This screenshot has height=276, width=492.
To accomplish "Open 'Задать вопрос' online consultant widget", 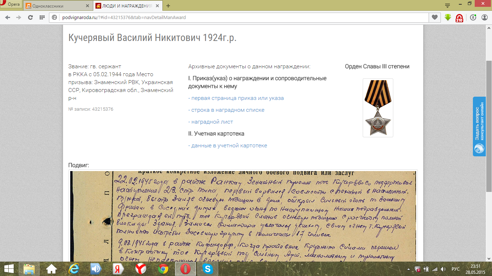I will [x=479, y=126].
